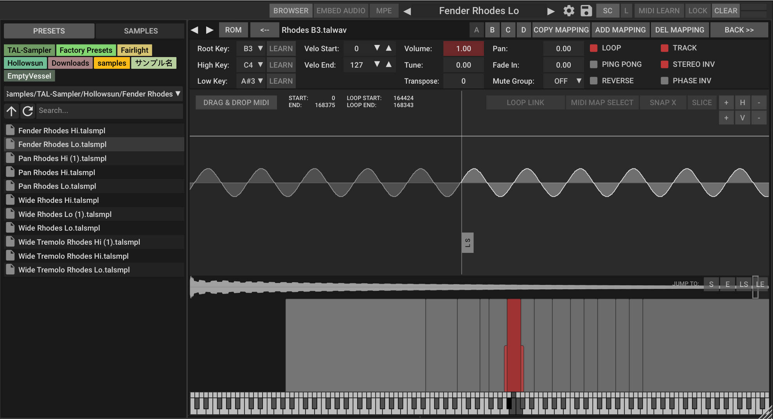Select layer B tab
Viewport: 773px width, 419px height.
(x=492, y=30)
